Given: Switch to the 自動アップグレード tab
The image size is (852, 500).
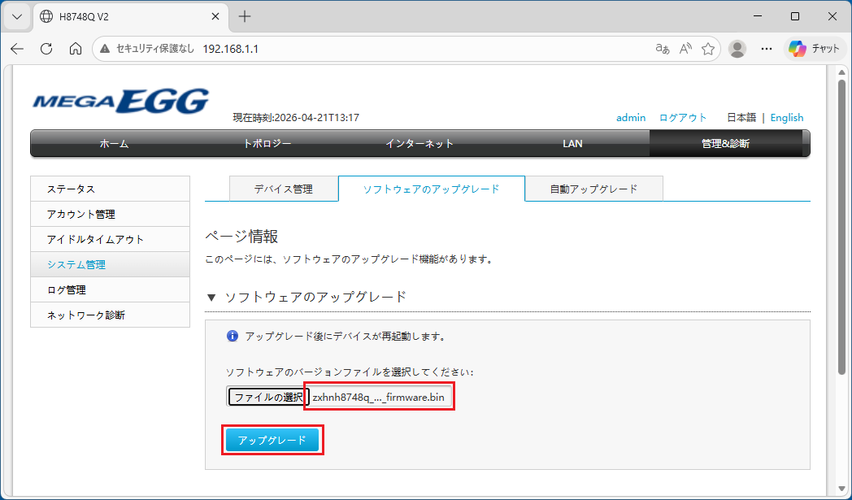Looking at the screenshot, I should coord(594,189).
